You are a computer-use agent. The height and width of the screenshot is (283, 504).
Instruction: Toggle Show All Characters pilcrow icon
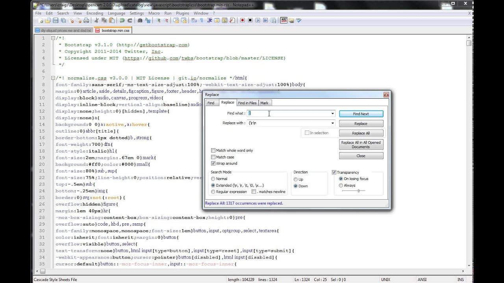point(202,20)
